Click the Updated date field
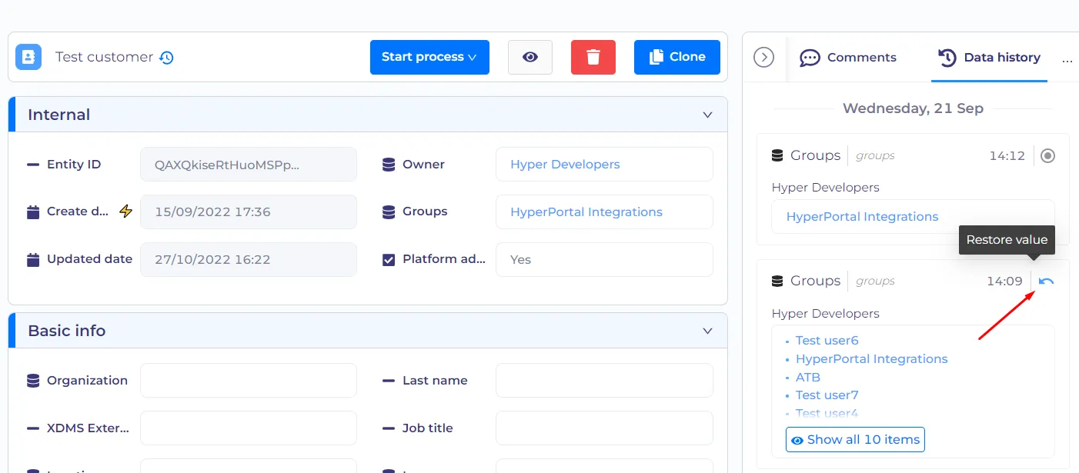 pos(249,259)
